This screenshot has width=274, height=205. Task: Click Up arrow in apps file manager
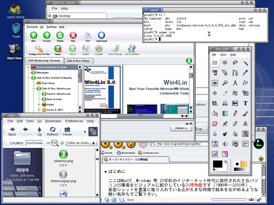click(40, 131)
